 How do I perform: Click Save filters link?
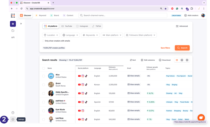165,48
